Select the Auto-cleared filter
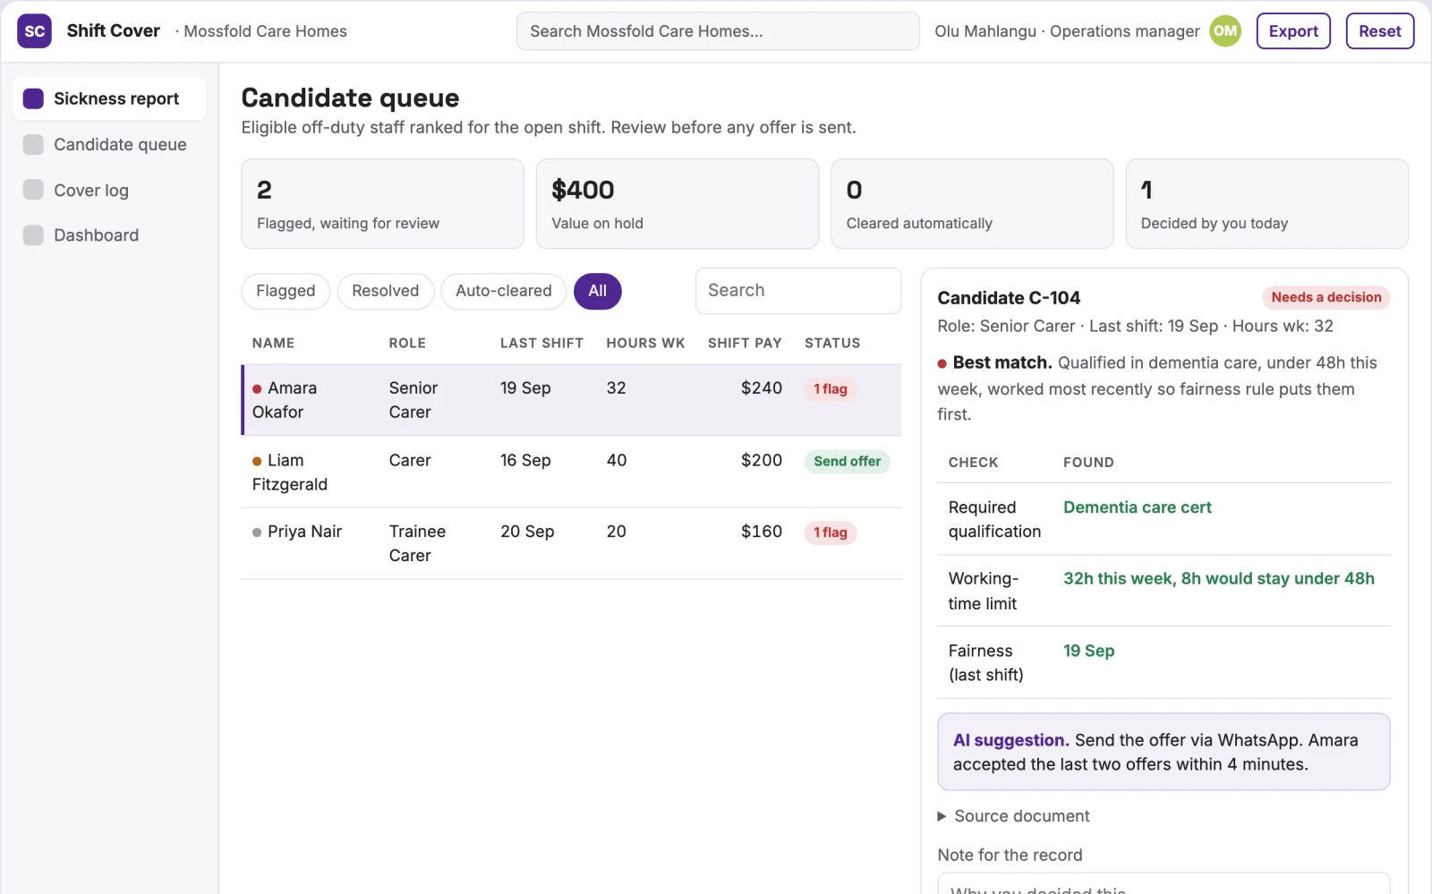This screenshot has width=1432, height=894. 503,291
